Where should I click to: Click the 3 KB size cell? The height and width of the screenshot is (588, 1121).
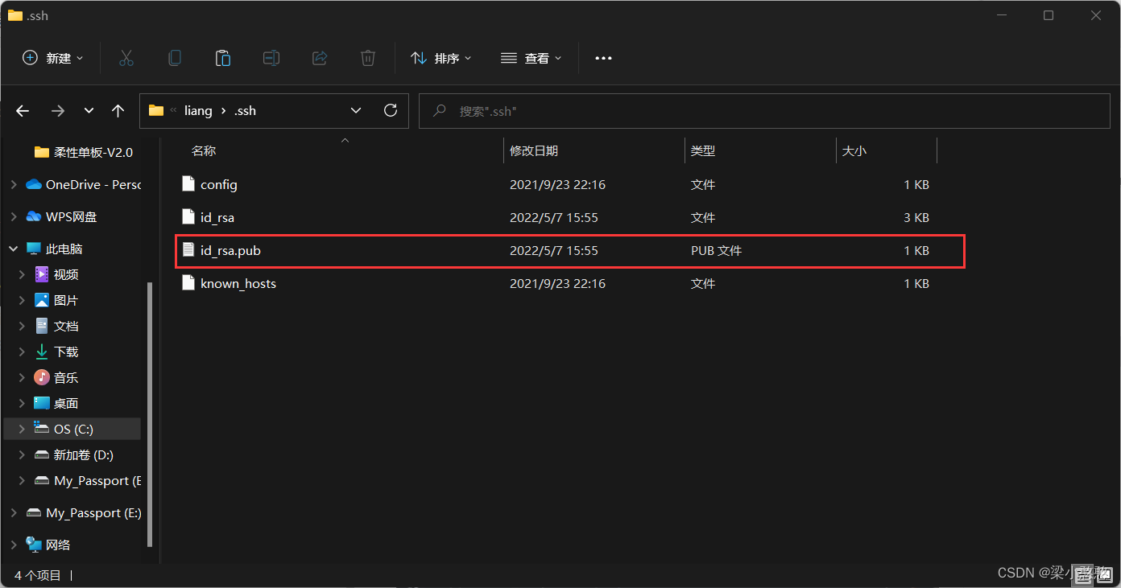[x=916, y=217]
